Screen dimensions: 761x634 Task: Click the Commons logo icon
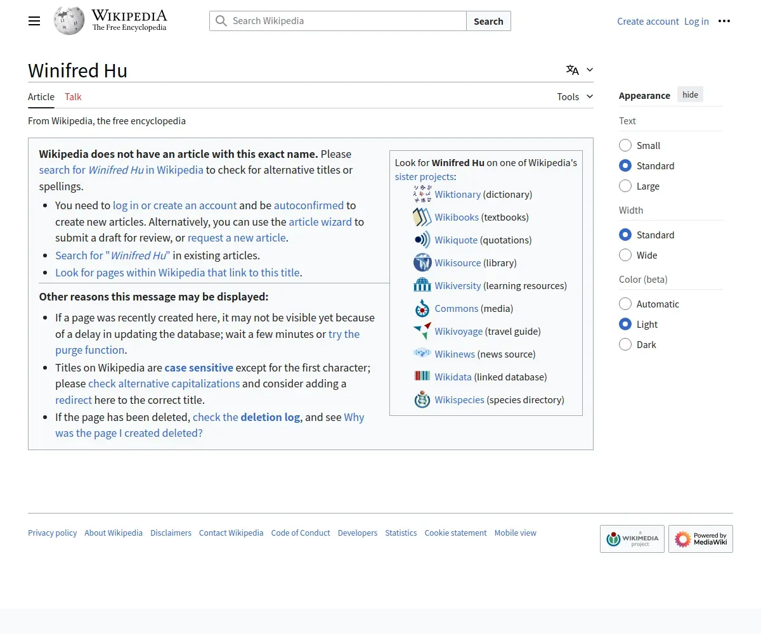[422, 308]
